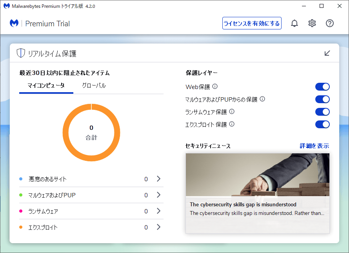Click the エクスプロイト label in the list

pyautogui.click(x=43, y=228)
